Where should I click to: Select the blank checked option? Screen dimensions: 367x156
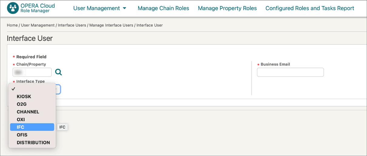click(32, 89)
